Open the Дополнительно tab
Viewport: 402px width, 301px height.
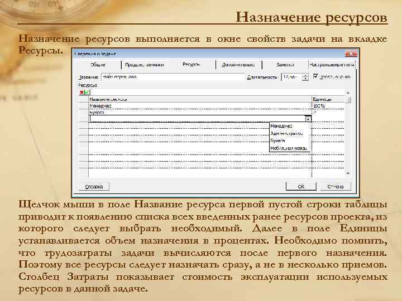238,65
